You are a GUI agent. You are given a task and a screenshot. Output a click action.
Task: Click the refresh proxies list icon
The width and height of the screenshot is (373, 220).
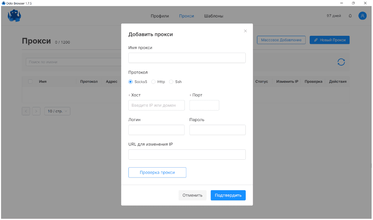pyautogui.click(x=341, y=62)
